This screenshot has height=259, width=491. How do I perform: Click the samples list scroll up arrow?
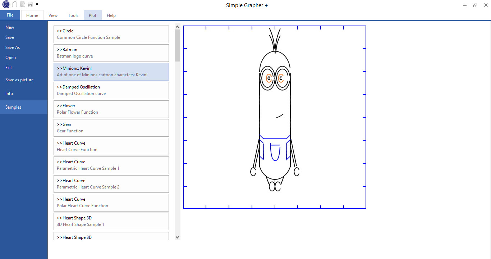(177, 26)
